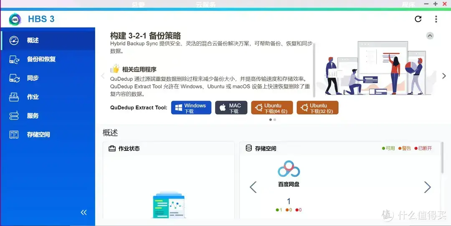Collapse the sidebar with the double chevron

tap(84, 213)
